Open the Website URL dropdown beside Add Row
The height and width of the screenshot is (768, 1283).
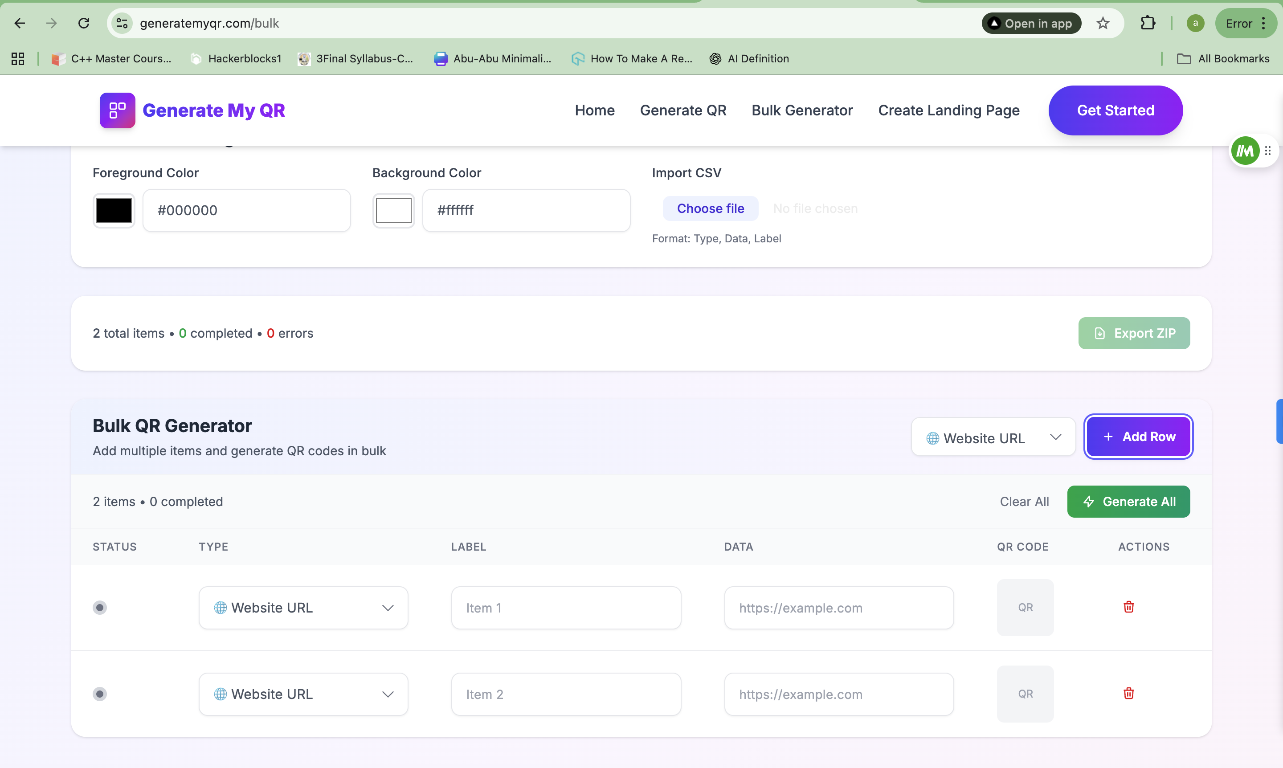pos(993,437)
